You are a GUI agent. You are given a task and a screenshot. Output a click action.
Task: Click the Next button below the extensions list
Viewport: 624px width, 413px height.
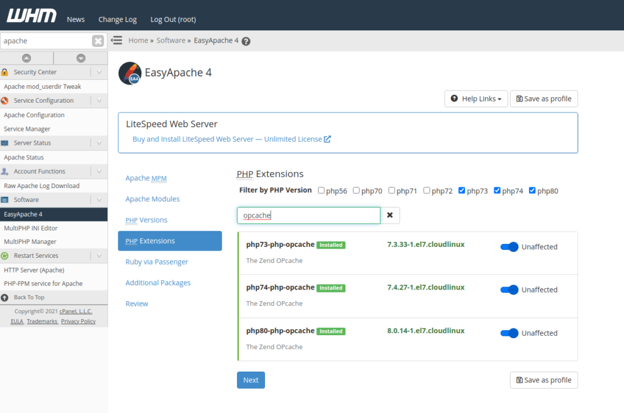(x=250, y=380)
